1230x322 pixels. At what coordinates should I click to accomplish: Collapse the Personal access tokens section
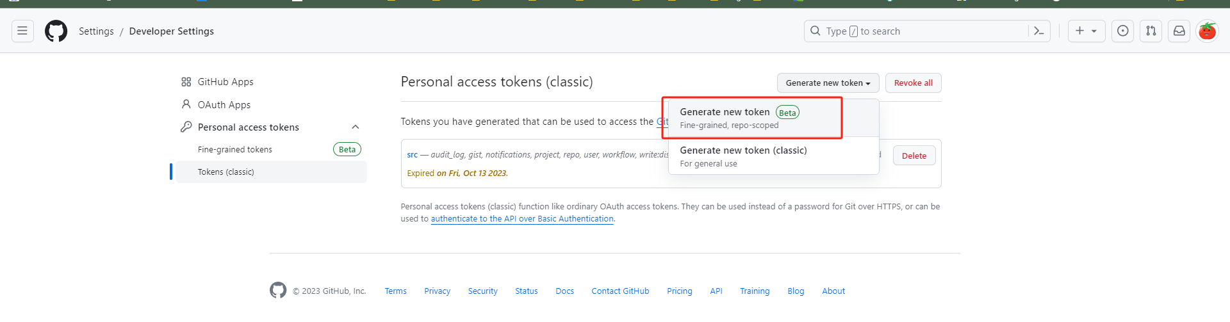(356, 127)
